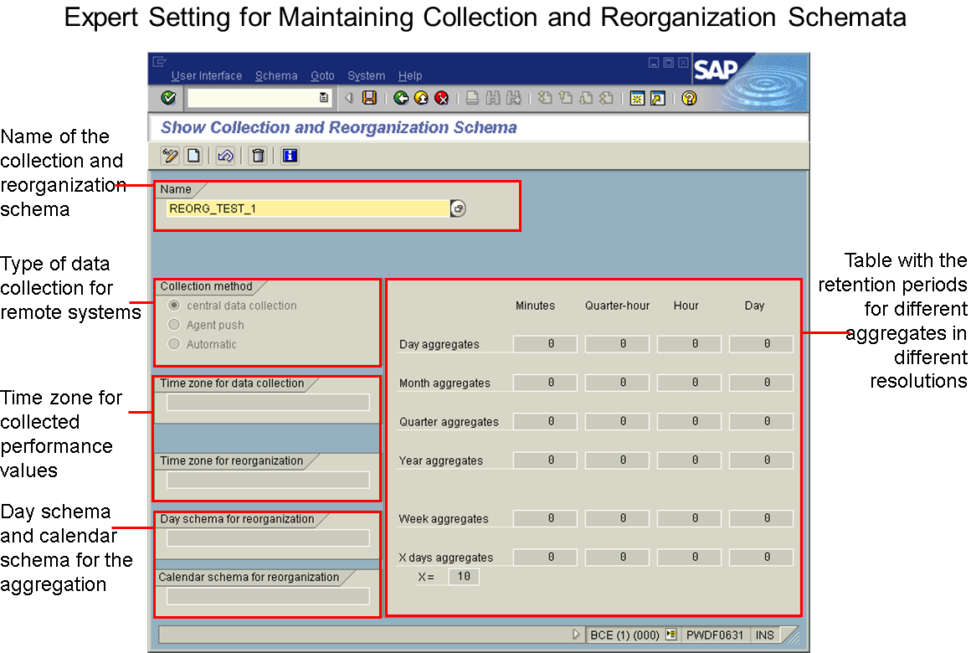Click the Create new schema page icon

pyautogui.click(x=193, y=156)
